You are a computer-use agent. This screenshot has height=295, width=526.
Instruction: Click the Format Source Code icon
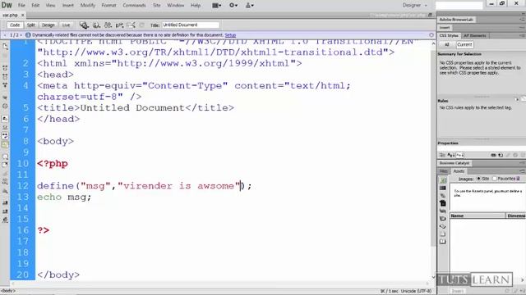coord(5,220)
